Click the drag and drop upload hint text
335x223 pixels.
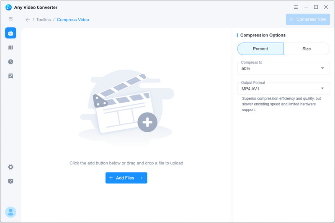[x=126, y=163]
